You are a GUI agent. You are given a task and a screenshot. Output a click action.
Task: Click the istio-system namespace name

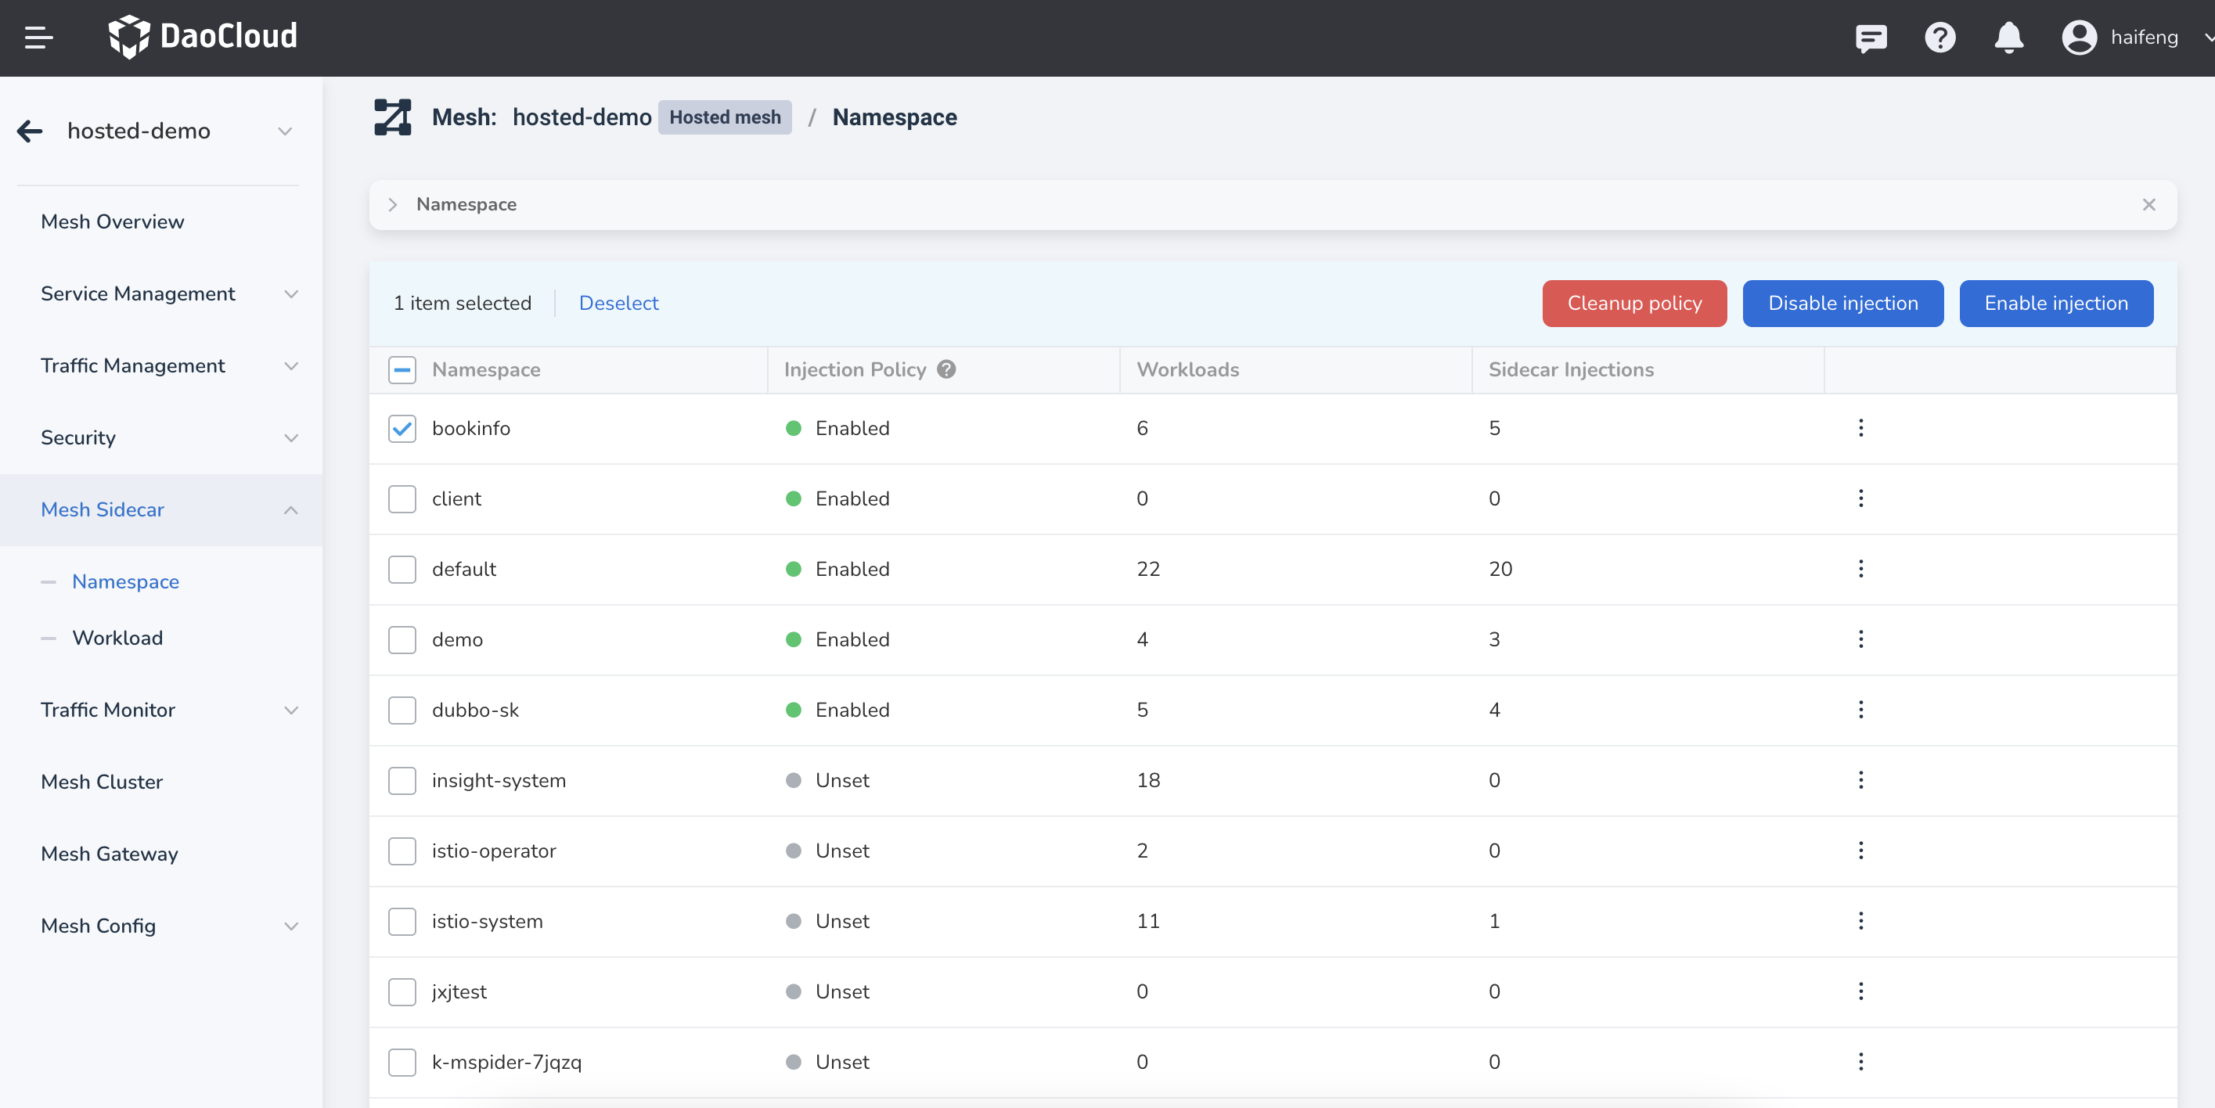[x=488, y=922]
